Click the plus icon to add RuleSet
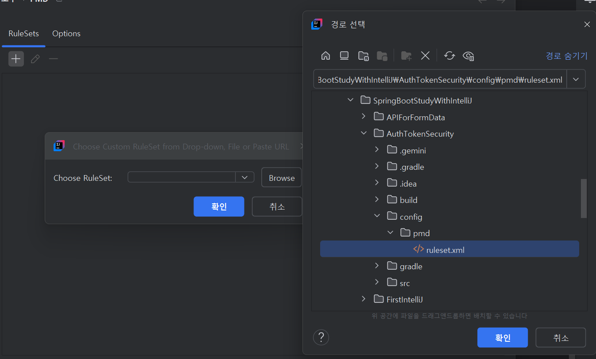 [x=16, y=59]
